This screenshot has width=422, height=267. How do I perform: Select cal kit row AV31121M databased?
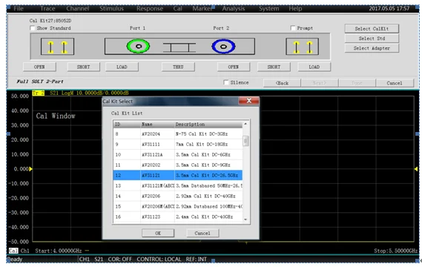click(178, 185)
